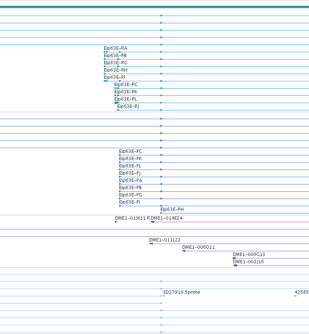This screenshot has width=309, height=334.
Task: Select the Eip63E-RG transcript label
Action: (115, 63)
